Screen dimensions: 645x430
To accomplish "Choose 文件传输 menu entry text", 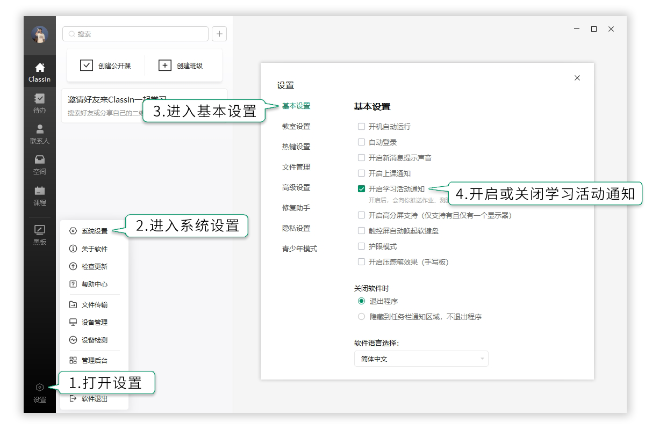I will [x=95, y=304].
